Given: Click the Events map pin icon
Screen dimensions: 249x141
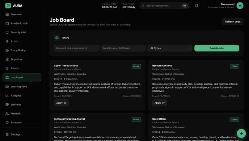Looking at the screenshot, I should click(7, 68).
